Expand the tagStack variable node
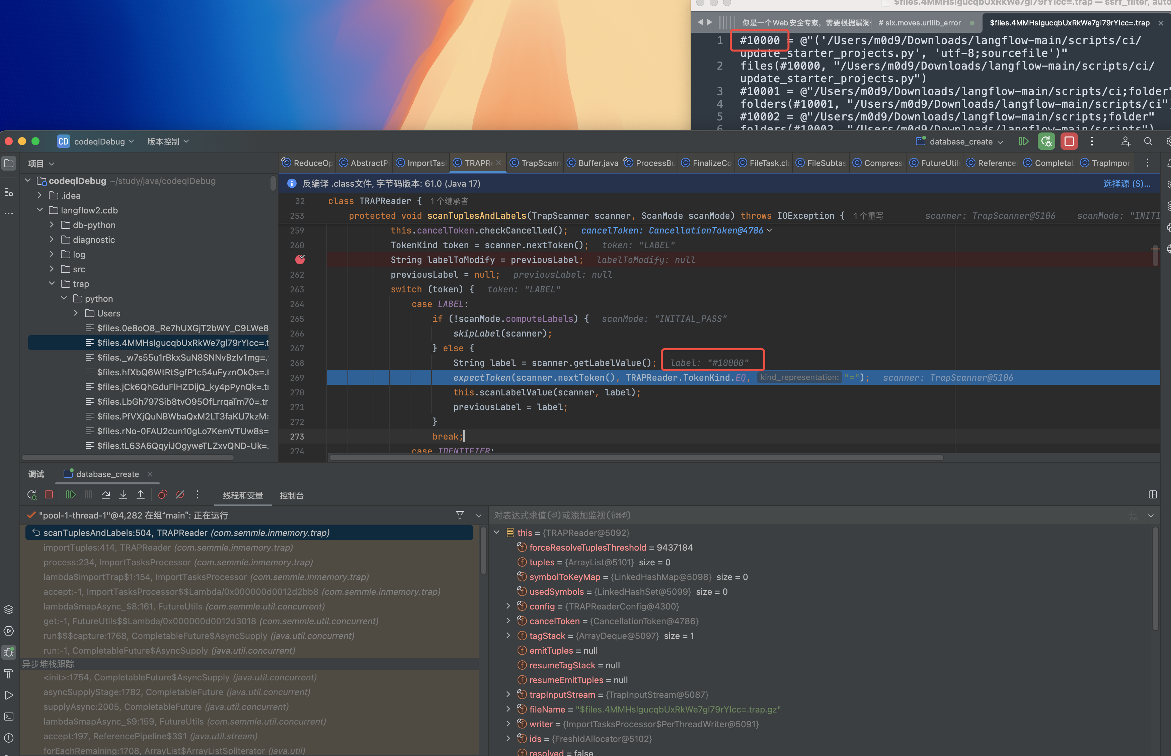This screenshot has width=1171, height=756. click(509, 636)
